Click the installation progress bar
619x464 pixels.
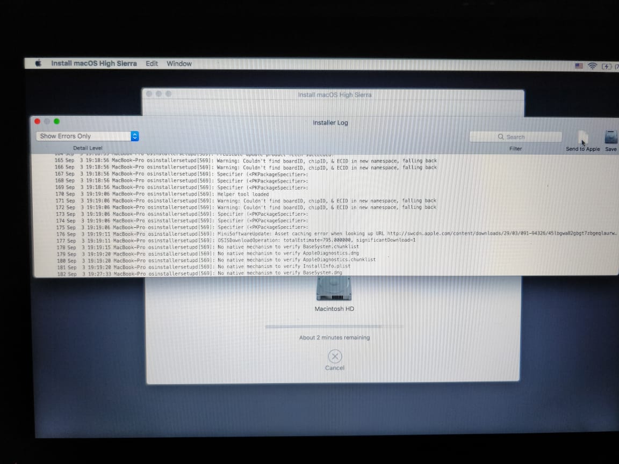pyautogui.click(x=334, y=327)
